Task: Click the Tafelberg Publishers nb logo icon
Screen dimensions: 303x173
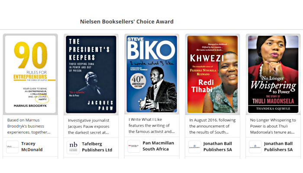Action: (x=73, y=147)
